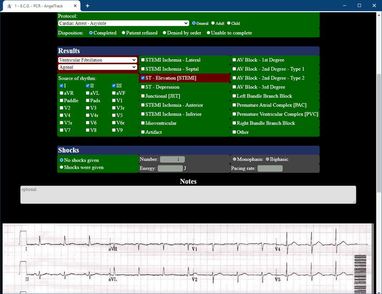Click the optional Notes text area
Viewport: 382px width, 294px height.
(x=188, y=195)
